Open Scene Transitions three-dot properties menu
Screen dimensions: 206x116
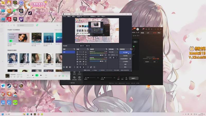click(x=117, y=57)
